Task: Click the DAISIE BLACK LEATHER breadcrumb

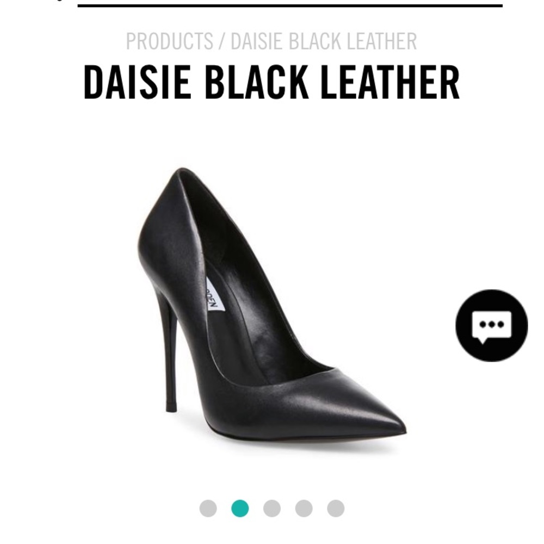Action: (x=323, y=41)
